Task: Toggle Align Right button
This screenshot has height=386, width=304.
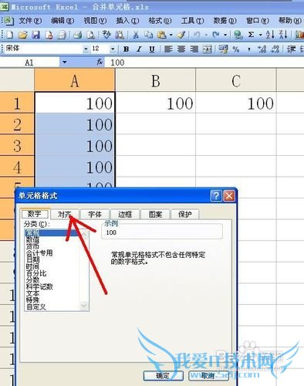Action: click(x=194, y=49)
